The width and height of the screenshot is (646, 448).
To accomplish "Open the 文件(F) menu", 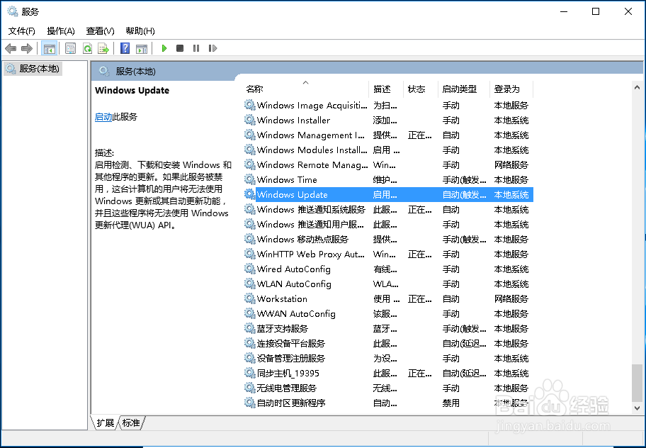I will 22,31.
